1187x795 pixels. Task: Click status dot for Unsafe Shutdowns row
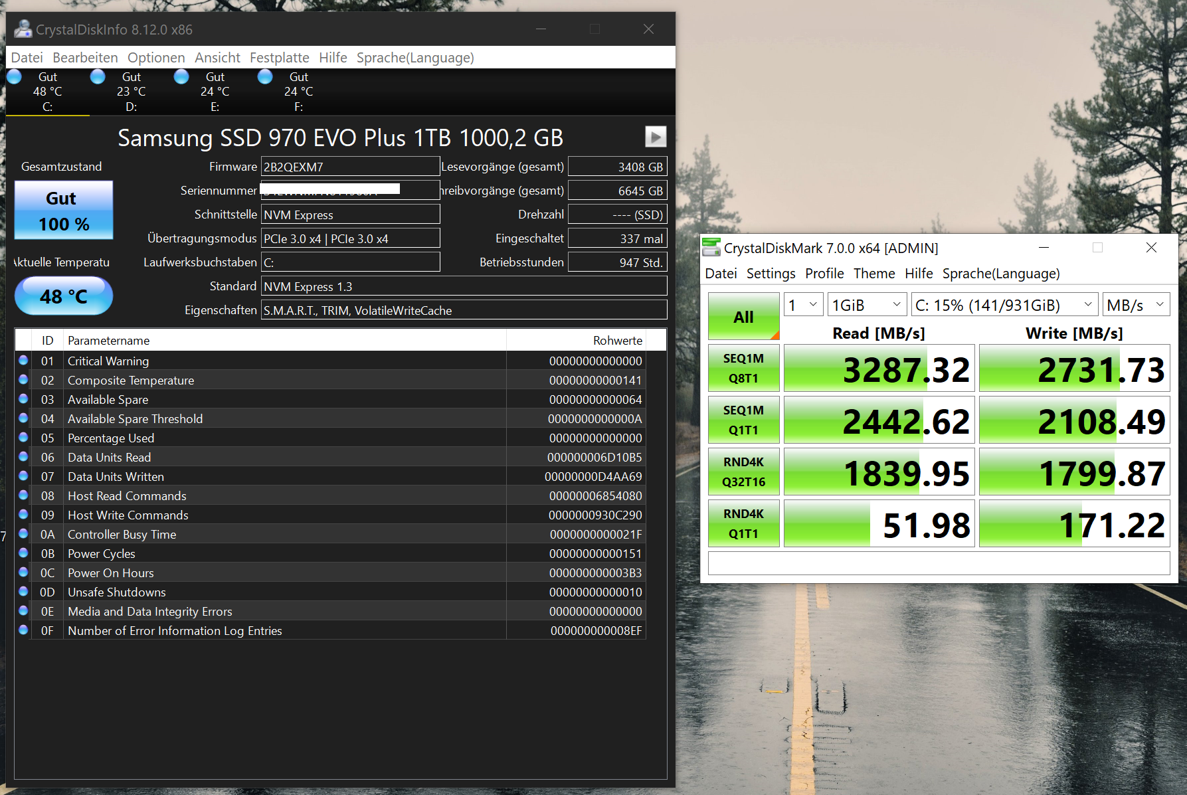[x=23, y=591]
